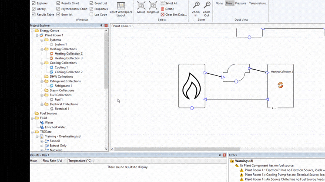The image size is (325, 182).
Task: Select the pump component in diagram
Action: point(236,73)
